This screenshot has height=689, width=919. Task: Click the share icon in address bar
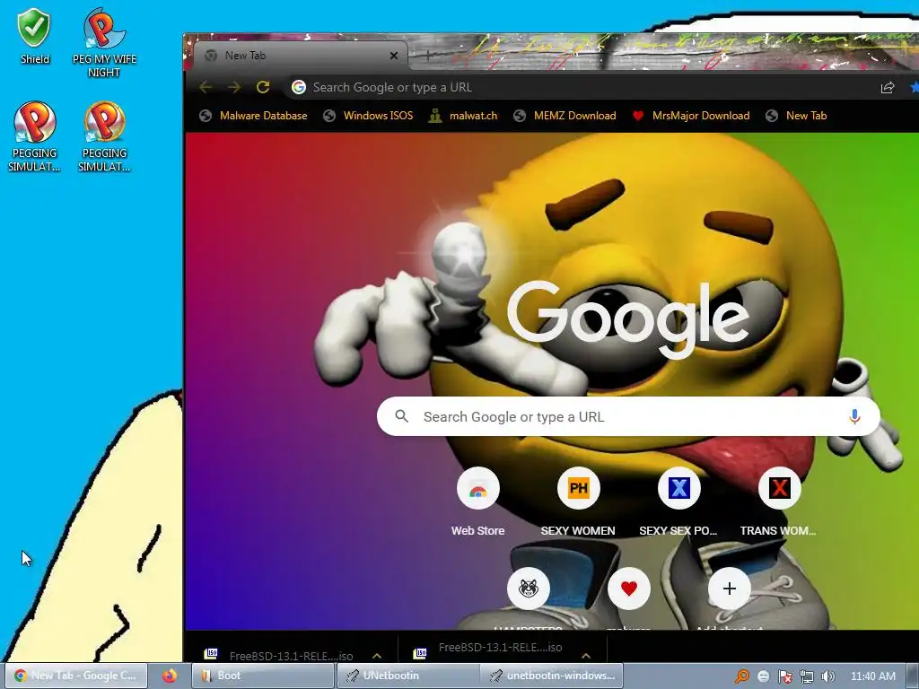(888, 87)
